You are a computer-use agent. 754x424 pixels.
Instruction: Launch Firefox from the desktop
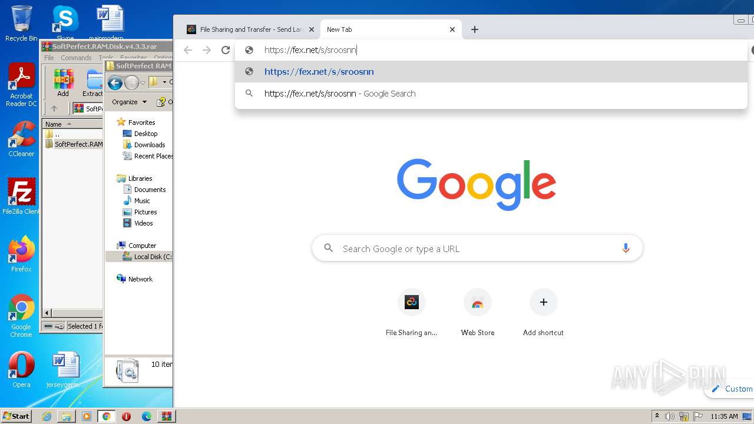(x=21, y=254)
